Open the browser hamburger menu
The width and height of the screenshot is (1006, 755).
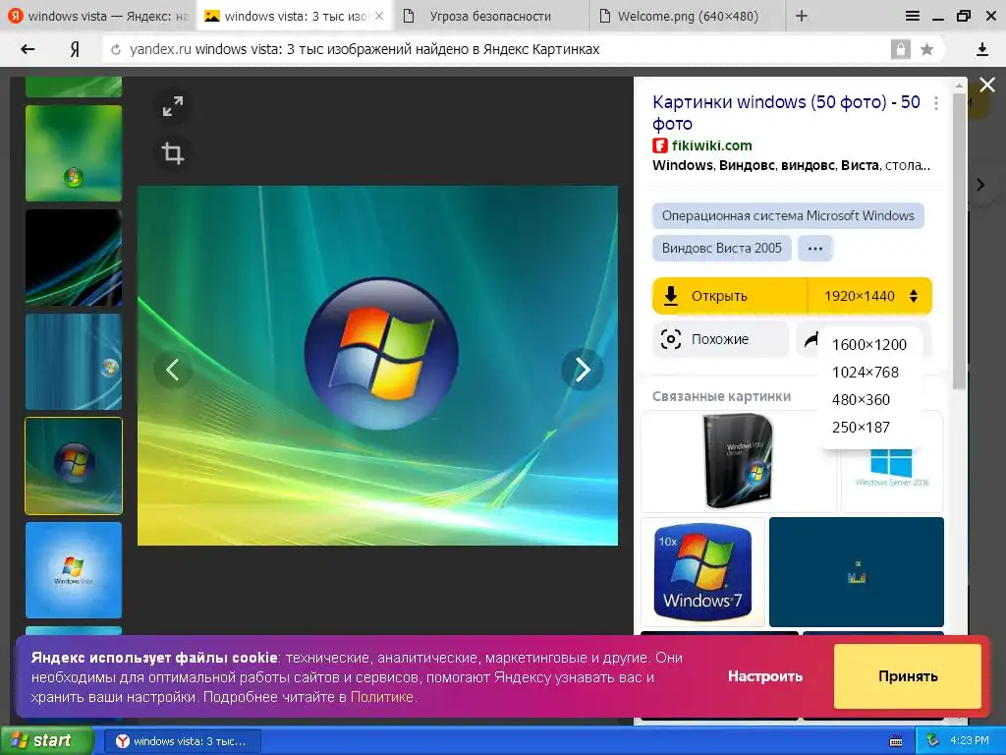913,16
